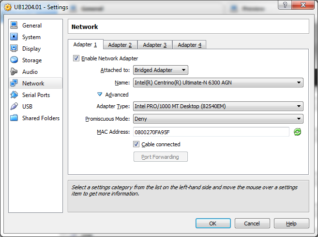
Task: Select the System chip icon
Action: [14, 37]
